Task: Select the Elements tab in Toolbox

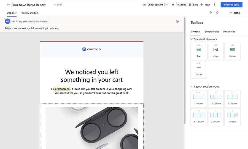Action: (x=195, y=32)
